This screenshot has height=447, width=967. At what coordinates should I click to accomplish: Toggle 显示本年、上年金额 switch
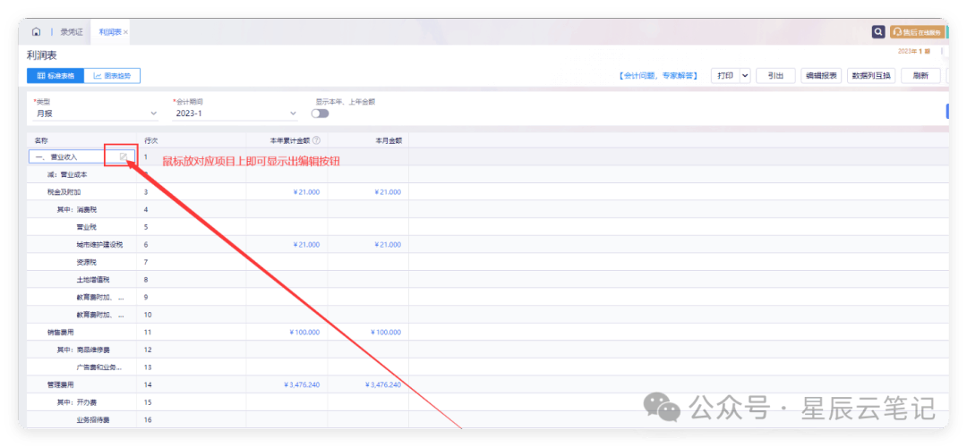[320, 114]
